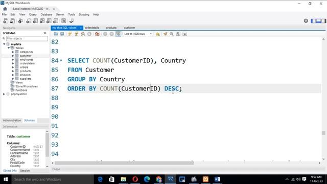Toggle word wrapping in the editor
The width and height of the screenshot is (327, 184).
(185, 34)
